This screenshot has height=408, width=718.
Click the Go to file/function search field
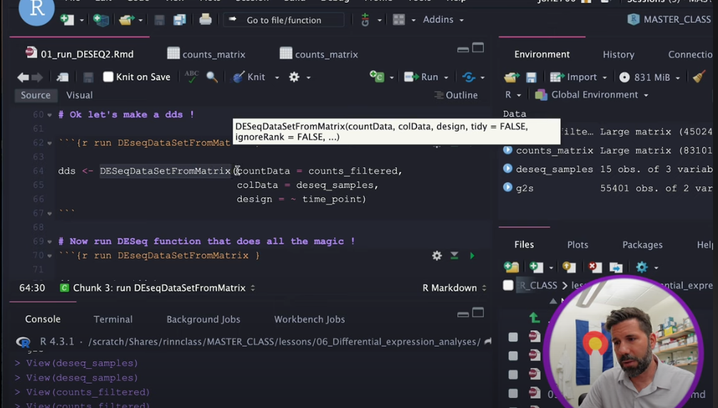tap(283, 20)
